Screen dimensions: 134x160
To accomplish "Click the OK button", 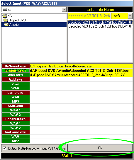I will (x=100, y=148).
